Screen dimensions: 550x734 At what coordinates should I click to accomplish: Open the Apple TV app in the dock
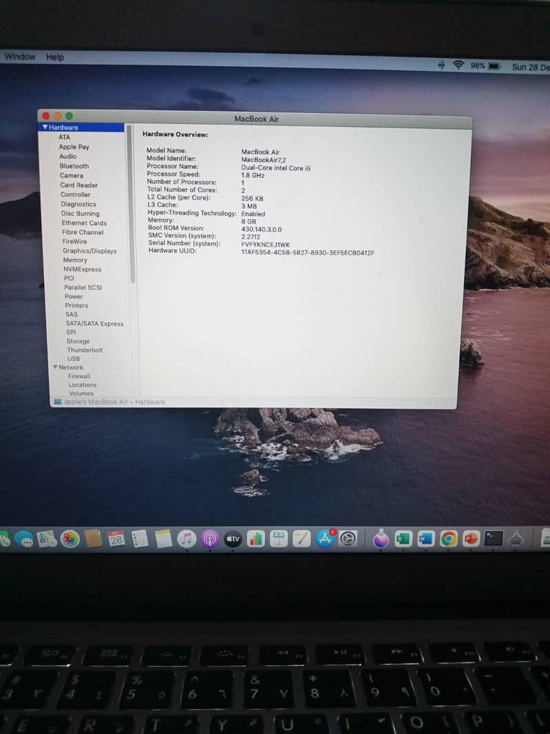(233, 539)
